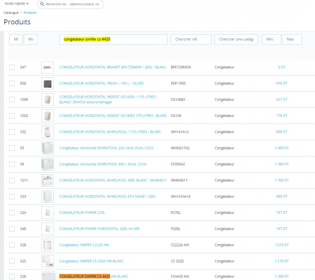Screen dimensions: 315x280
Task: Click the Chercher réf. filter field
Action: click(191, 40)
